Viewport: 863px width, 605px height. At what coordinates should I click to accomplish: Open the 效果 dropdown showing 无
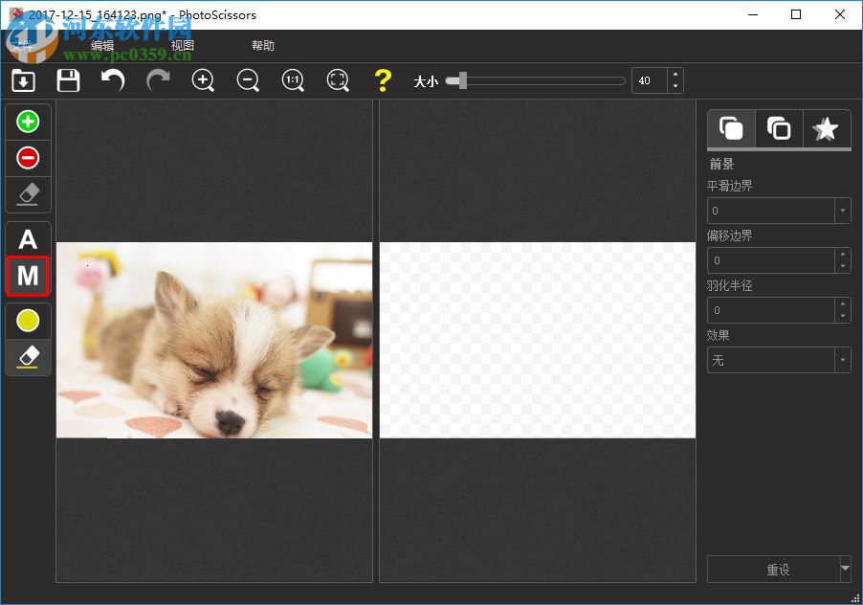click(x=840, y=359)
